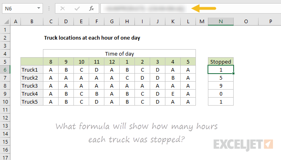Select column D header
Screen dimensions: 281x160
click(x=66, y=22)
